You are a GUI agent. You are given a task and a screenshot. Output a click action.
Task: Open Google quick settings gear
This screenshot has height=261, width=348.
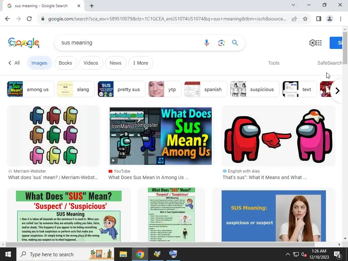[x=312, y=43]
